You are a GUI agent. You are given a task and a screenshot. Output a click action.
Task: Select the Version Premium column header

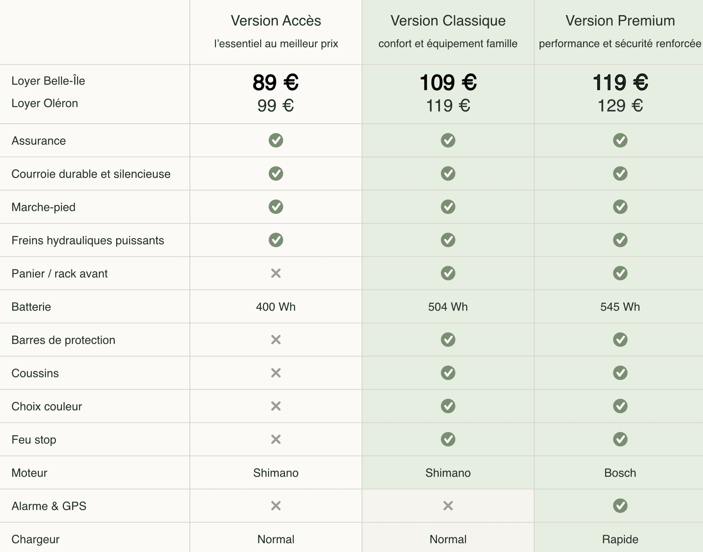[620, 21]
